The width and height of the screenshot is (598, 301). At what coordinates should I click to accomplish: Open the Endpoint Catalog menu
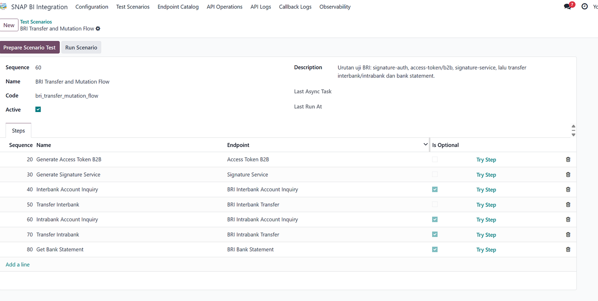[178, 7]
